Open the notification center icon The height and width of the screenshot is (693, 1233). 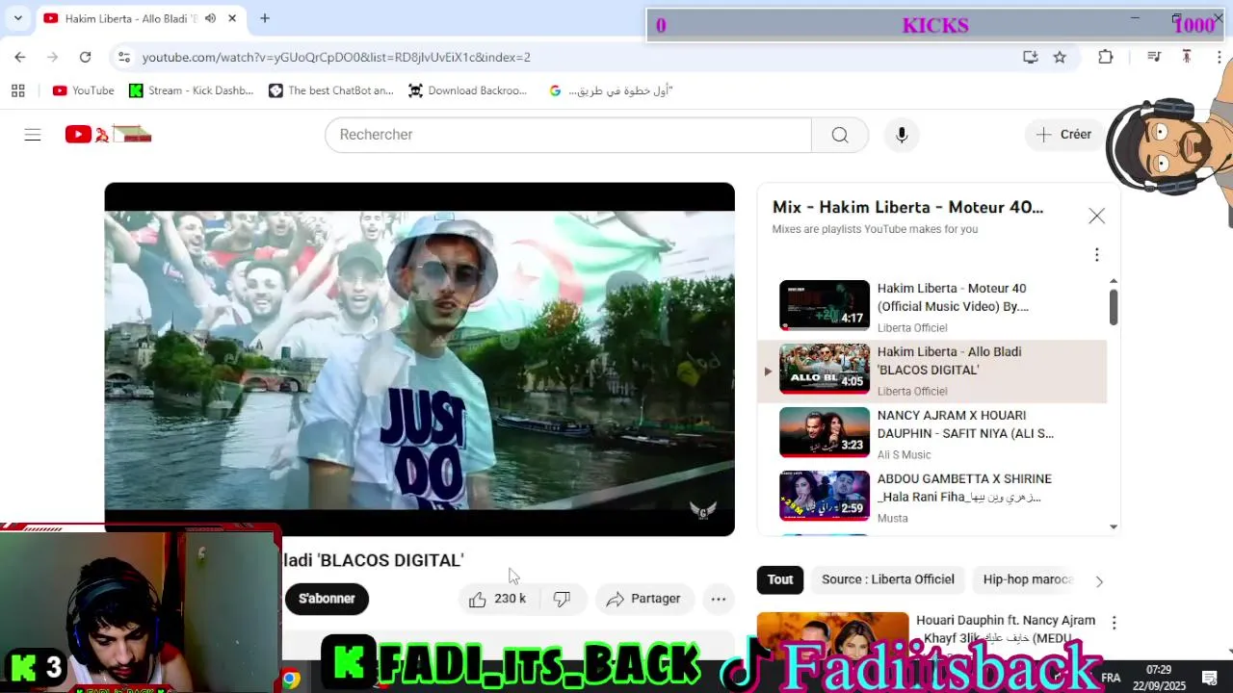point(1210,679)
